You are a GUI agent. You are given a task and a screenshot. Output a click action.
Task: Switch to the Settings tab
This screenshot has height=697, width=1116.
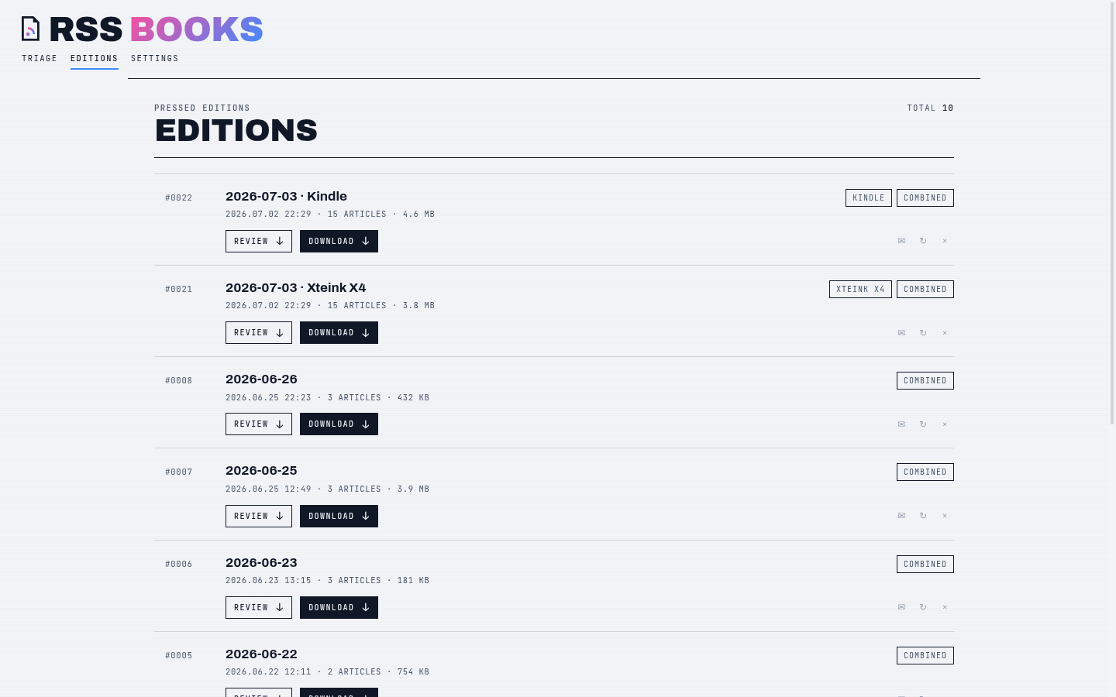[155, 59]
